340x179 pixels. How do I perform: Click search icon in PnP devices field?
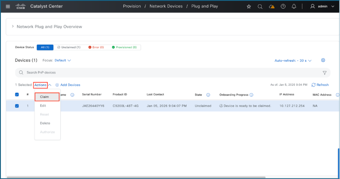click(21, 73)
